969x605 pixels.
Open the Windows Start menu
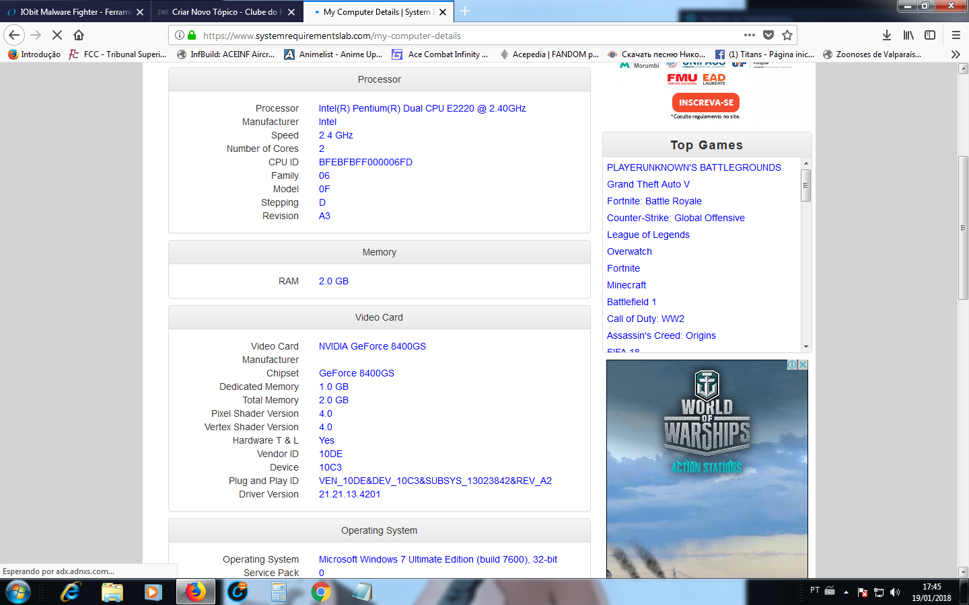(18, 592)
